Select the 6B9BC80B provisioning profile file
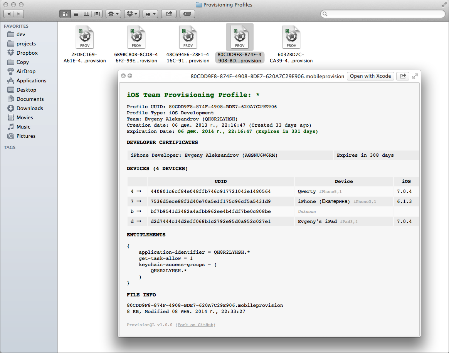The image size is (449, 353). [x=136, y=44]
